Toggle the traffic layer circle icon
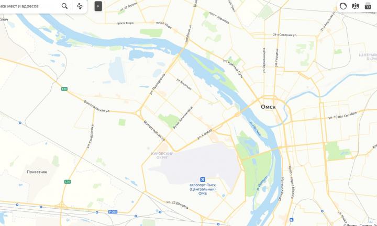Screen dimensions: 377x226 [343, 6]
